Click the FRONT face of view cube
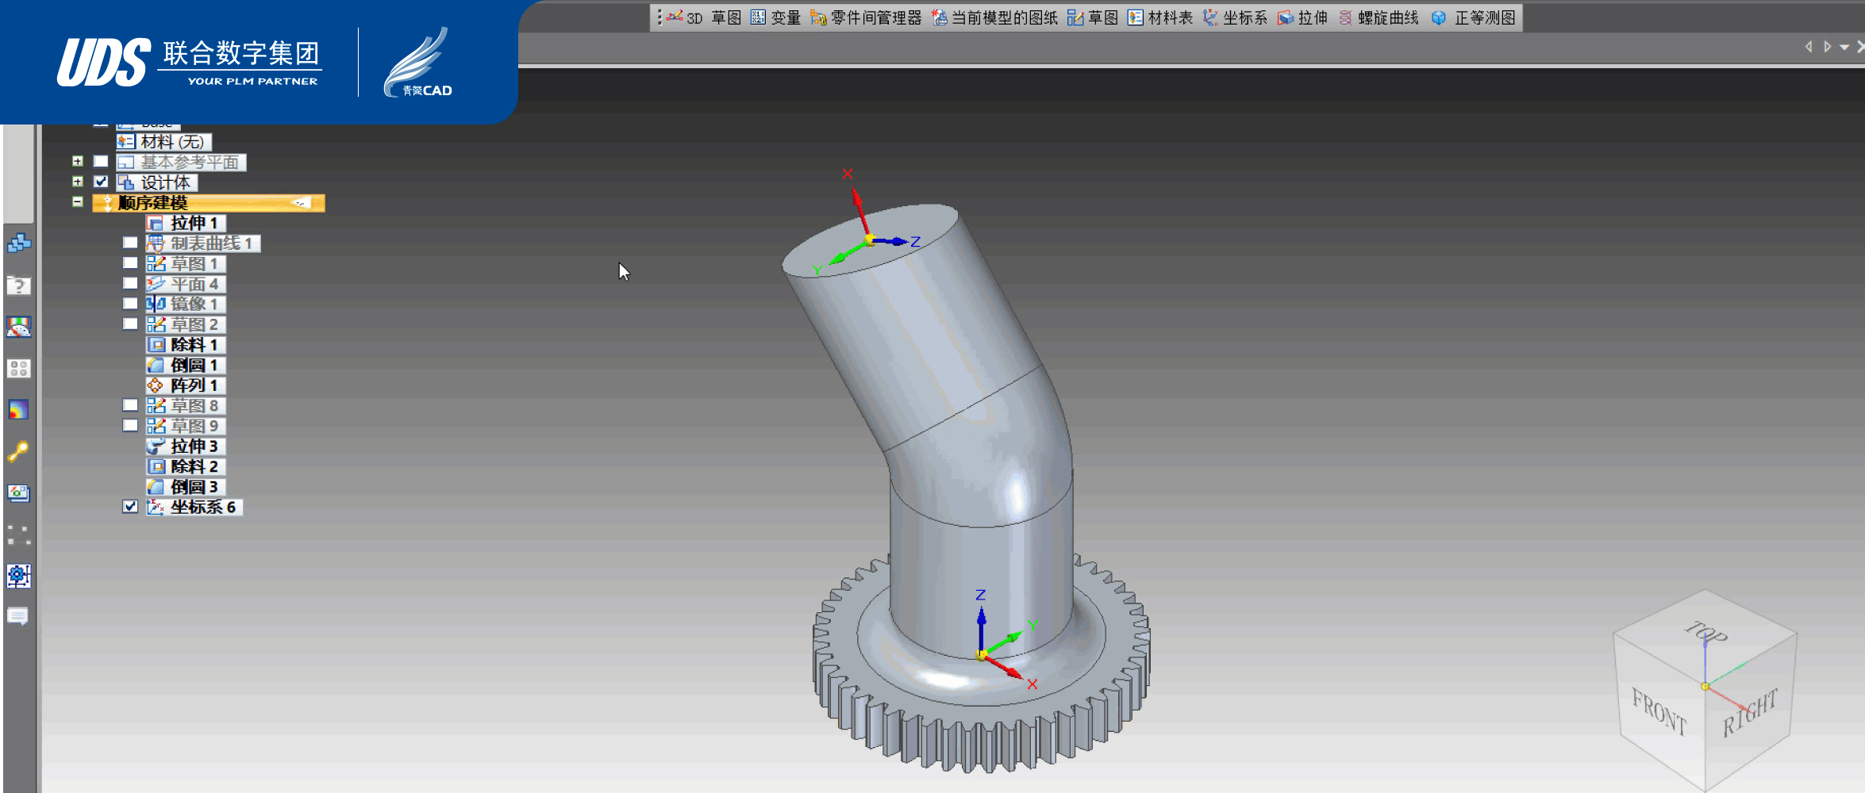Image resolution: width=1865 pixels, height=793 pixels. 1658,711
